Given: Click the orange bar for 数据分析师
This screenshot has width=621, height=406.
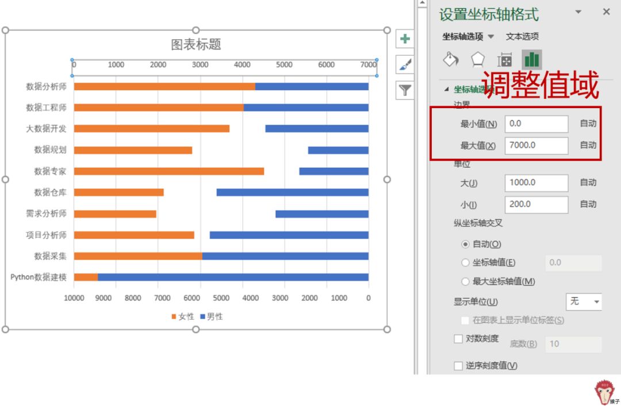Looking at the screenshot, I should [x=164, y=86].
